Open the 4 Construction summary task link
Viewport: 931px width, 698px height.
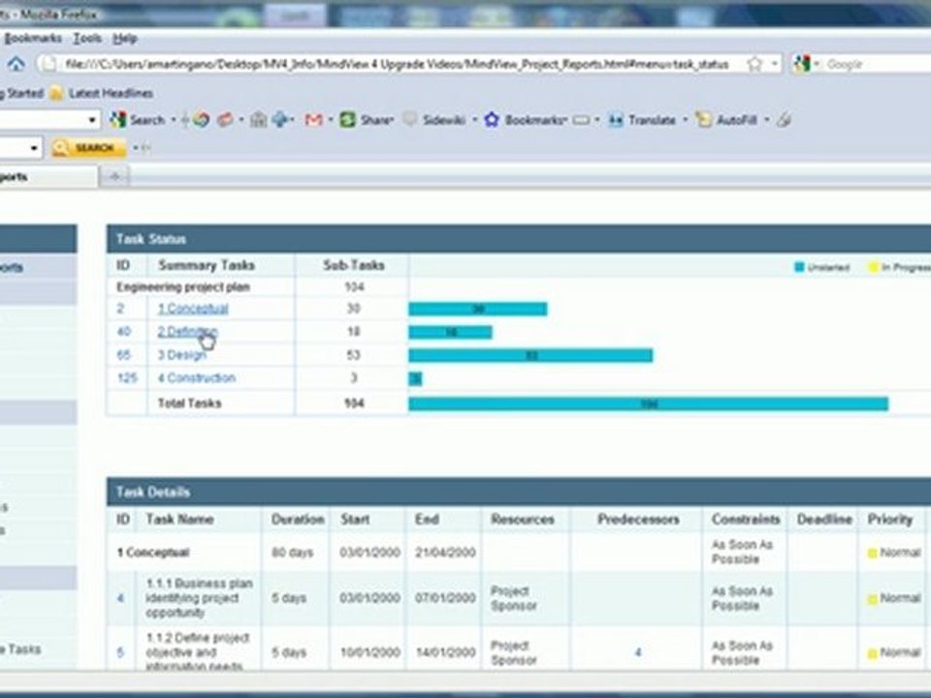(x=197, y=377)
